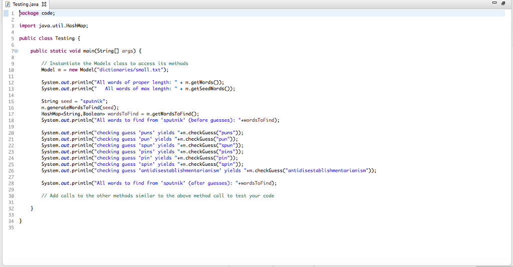Click line number 35 in the gutter
513x267 pixels.
[x=12, y=227]
